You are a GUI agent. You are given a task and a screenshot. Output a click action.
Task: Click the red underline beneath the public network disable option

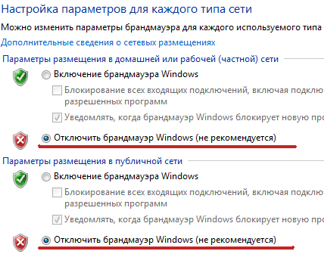pos(166,248)
